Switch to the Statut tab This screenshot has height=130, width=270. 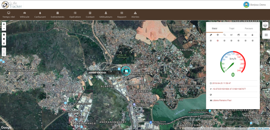214,29
